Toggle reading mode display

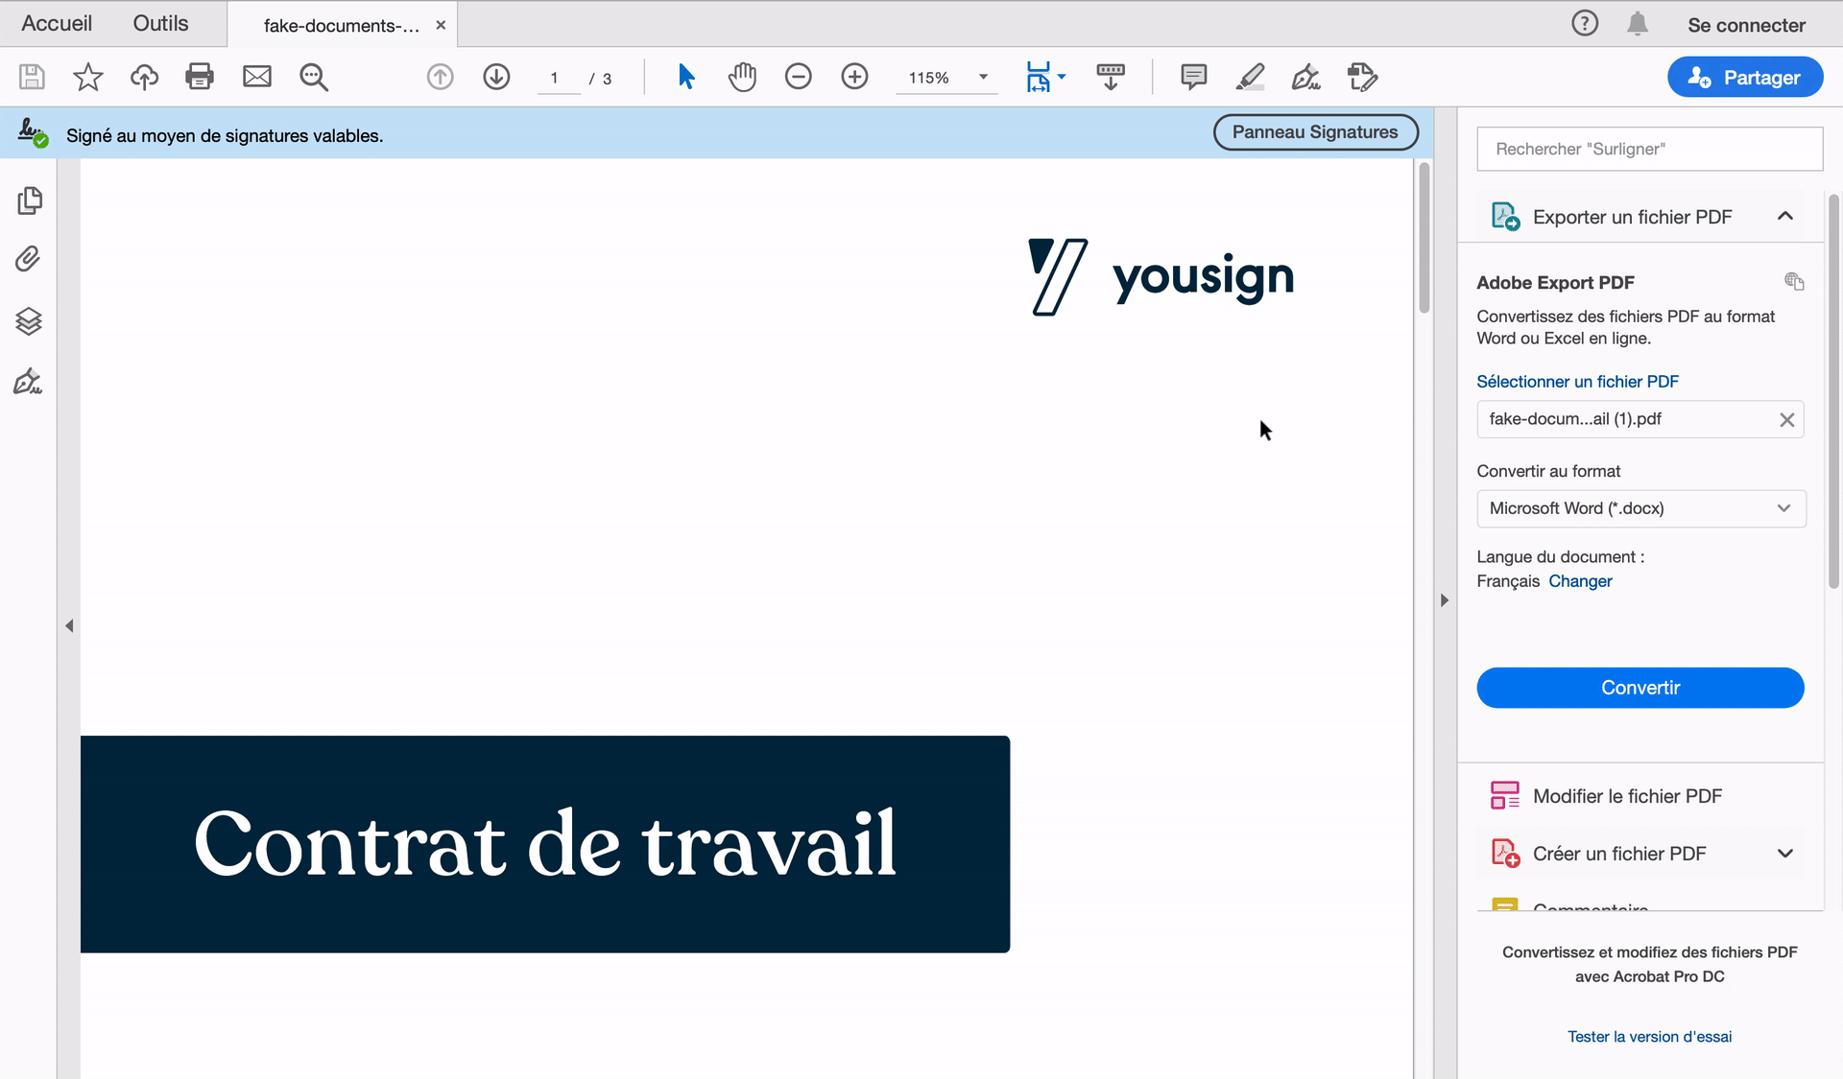coord(1111,77)
